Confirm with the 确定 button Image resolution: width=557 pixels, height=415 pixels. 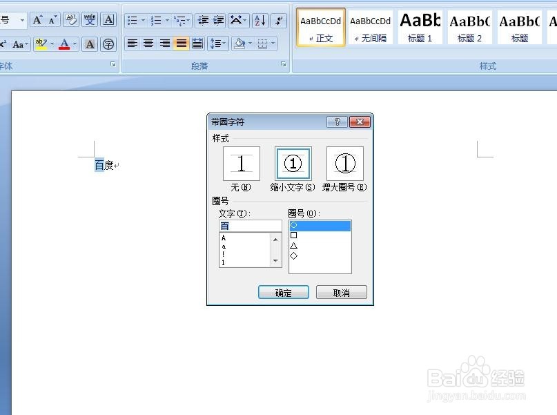click(284, 292)
